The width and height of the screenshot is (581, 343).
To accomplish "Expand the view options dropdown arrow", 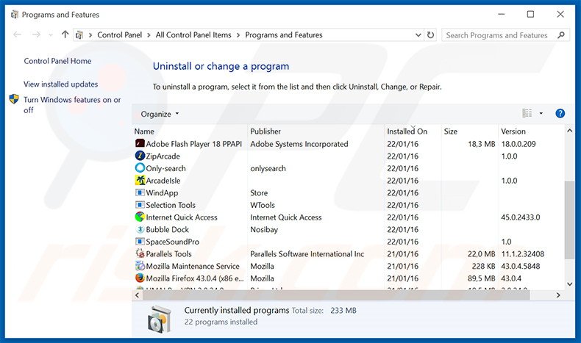I will coord(541,113).
